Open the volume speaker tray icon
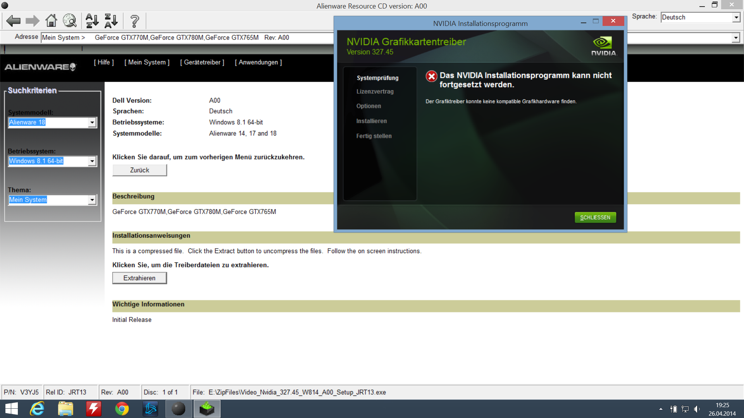 pyautogui.click(x=697, y=409)
